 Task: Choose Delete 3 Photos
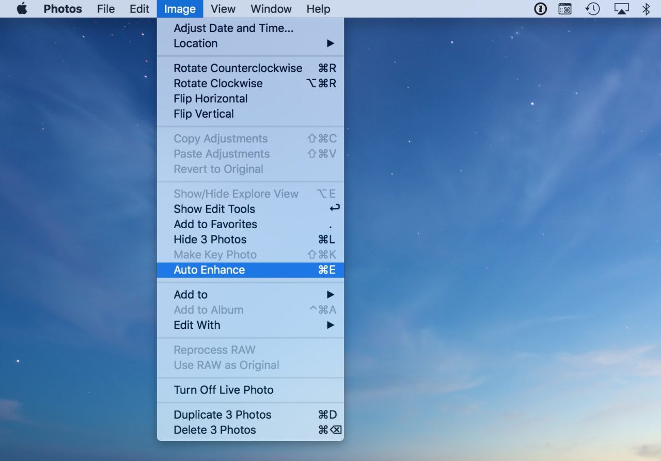(x=250, y=430)
